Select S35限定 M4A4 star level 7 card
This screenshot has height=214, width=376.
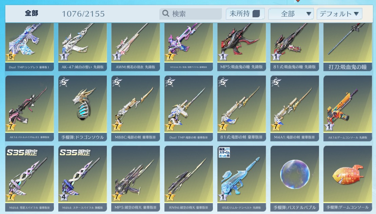pos(29,178)
